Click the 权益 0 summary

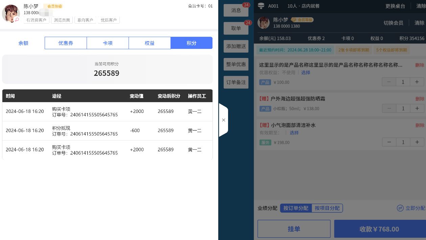(377, 38)
